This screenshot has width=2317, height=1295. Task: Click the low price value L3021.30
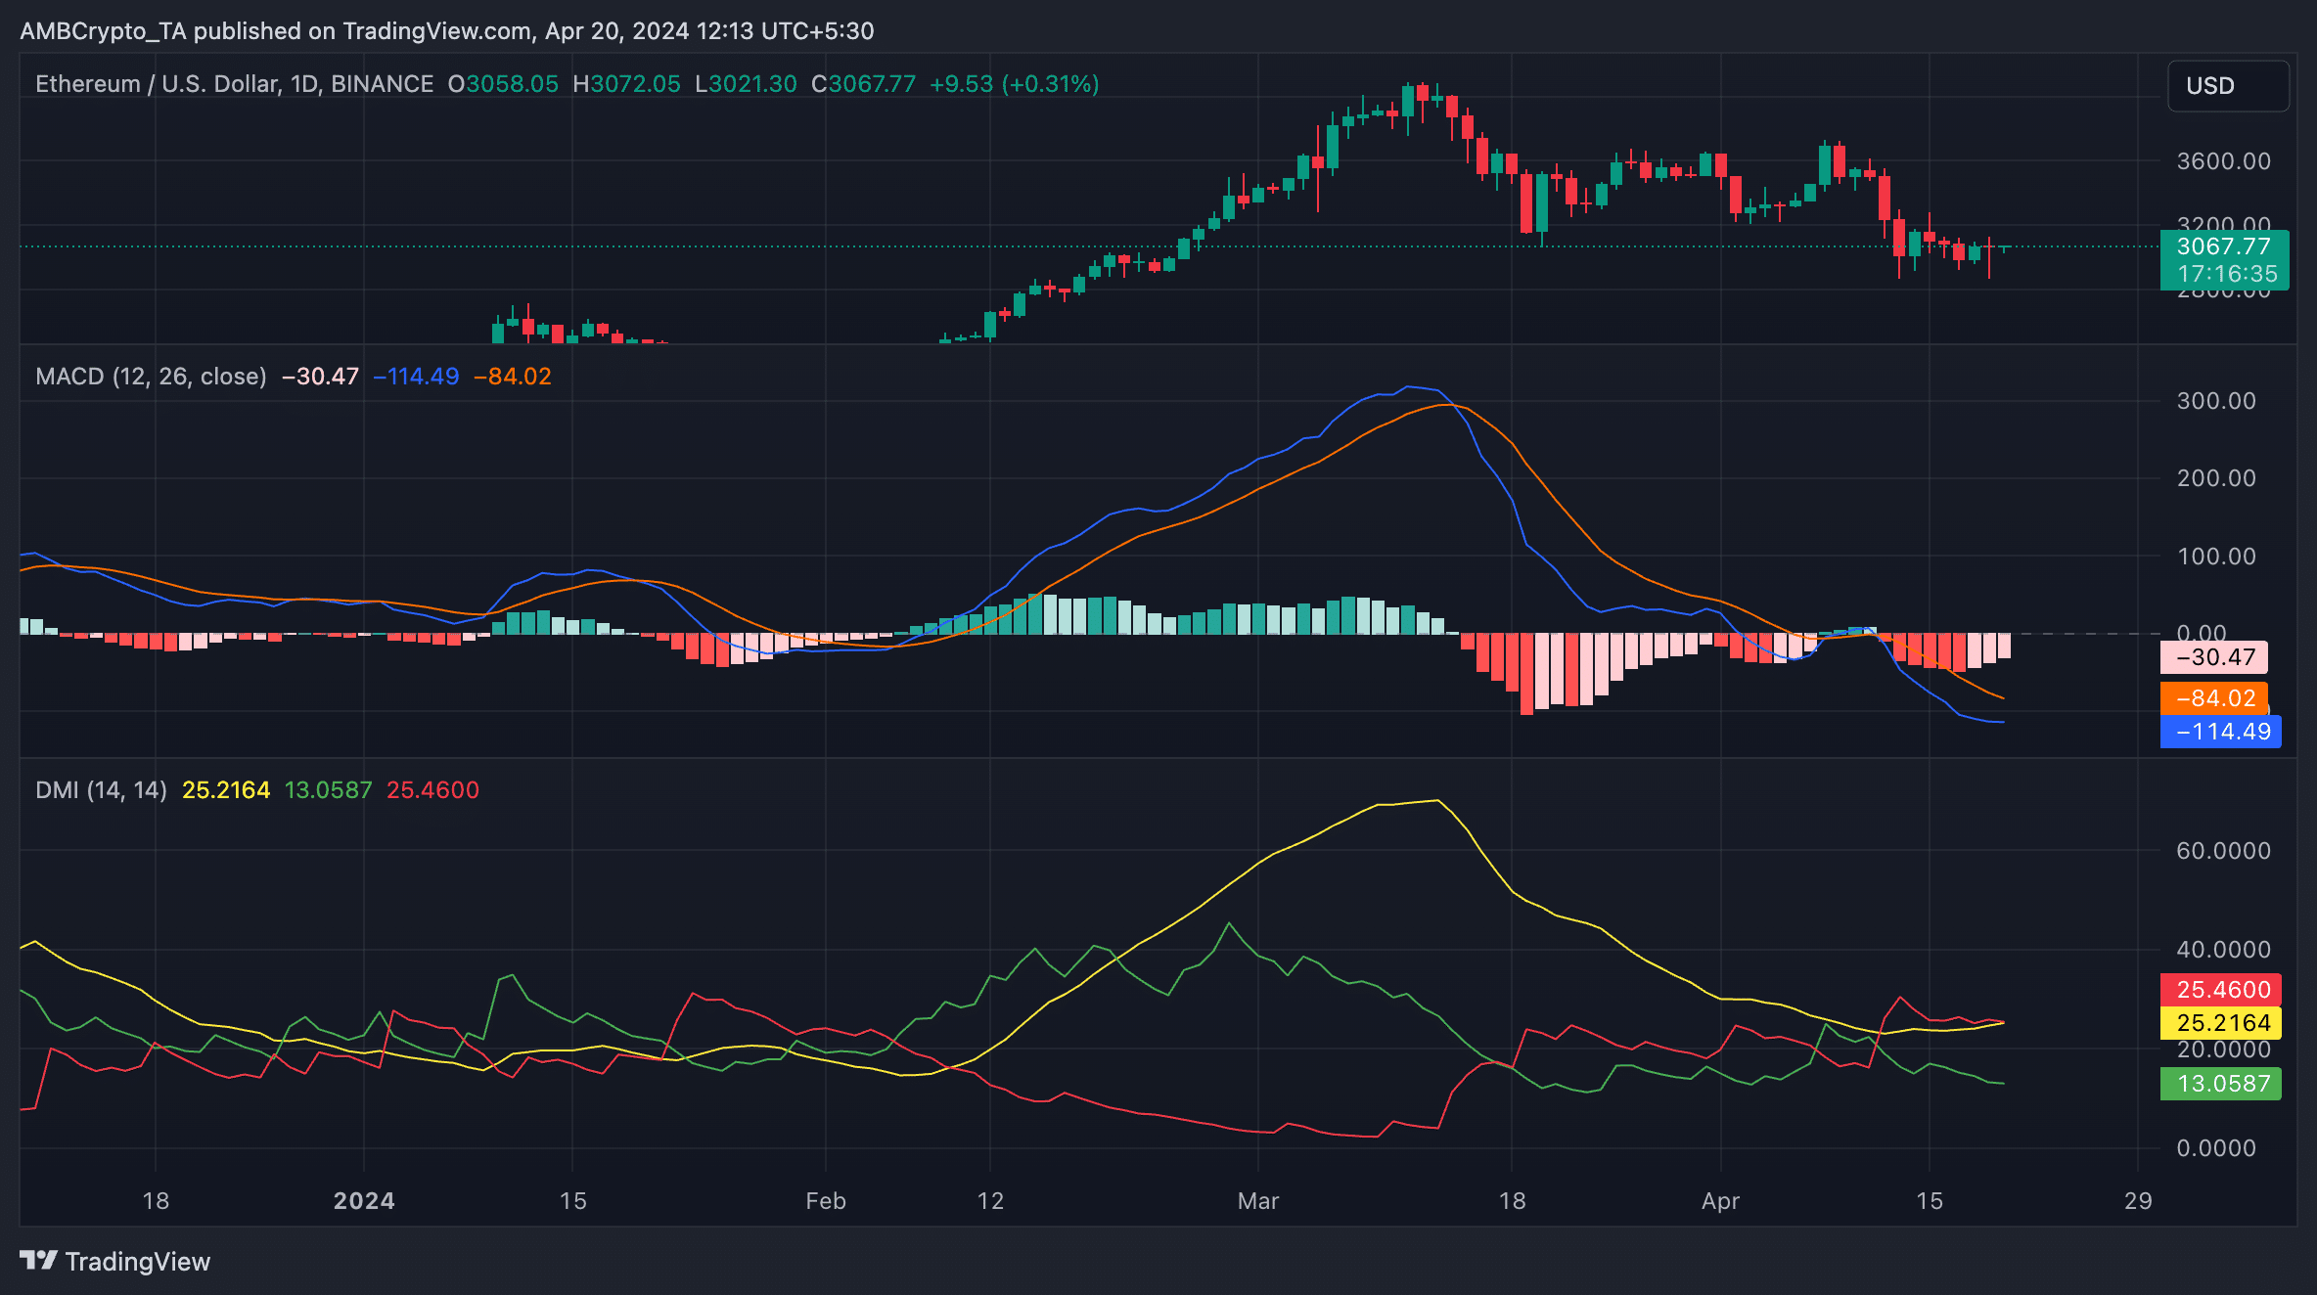(746, 84)
